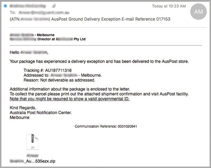Click the paperclip attachment icon
211x168 pixels.
click(x=54, y=6)
